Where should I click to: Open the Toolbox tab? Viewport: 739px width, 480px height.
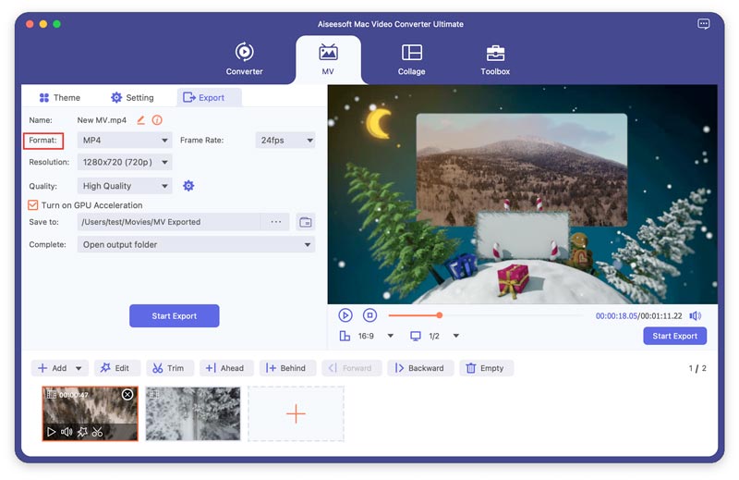(x=495, y=59)
